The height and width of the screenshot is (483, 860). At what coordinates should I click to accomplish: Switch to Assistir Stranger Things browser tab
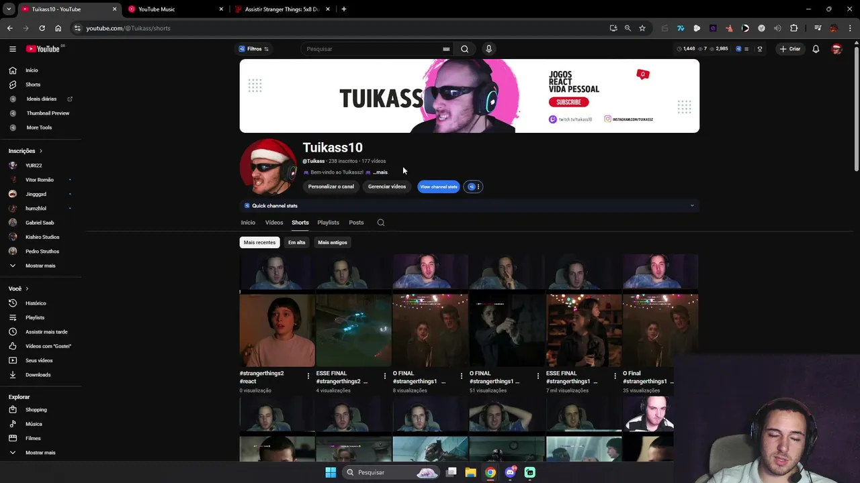coord(282,9)
